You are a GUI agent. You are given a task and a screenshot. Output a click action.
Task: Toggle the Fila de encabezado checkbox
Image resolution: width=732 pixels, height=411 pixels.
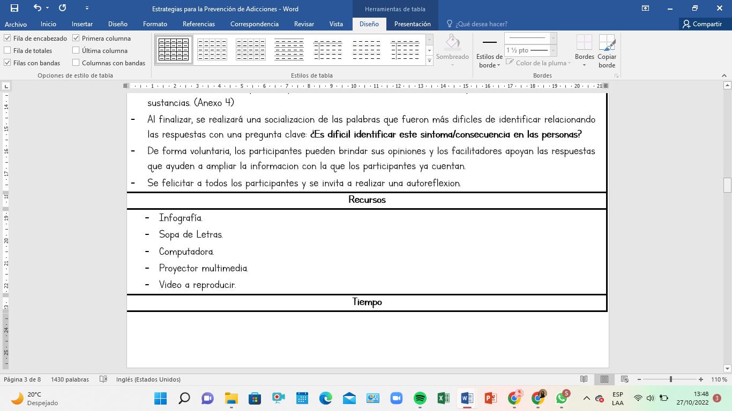pyautogui.click(x=8, y=38)
